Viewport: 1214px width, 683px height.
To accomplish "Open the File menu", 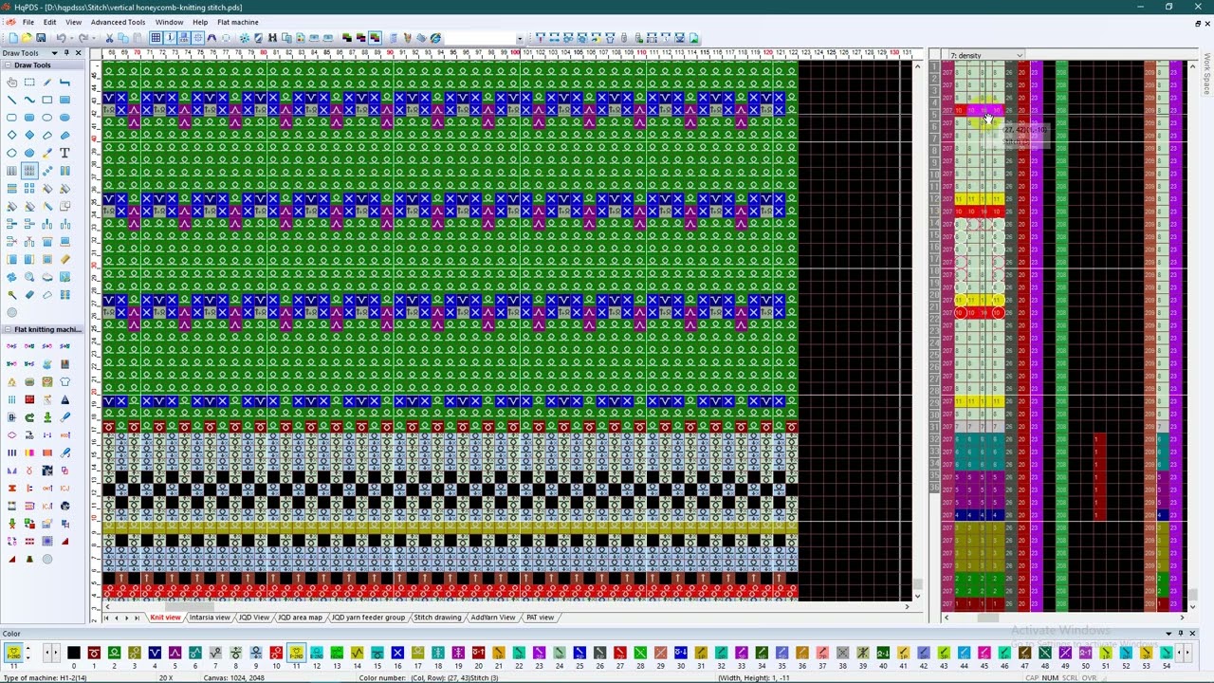I will 28,22.
